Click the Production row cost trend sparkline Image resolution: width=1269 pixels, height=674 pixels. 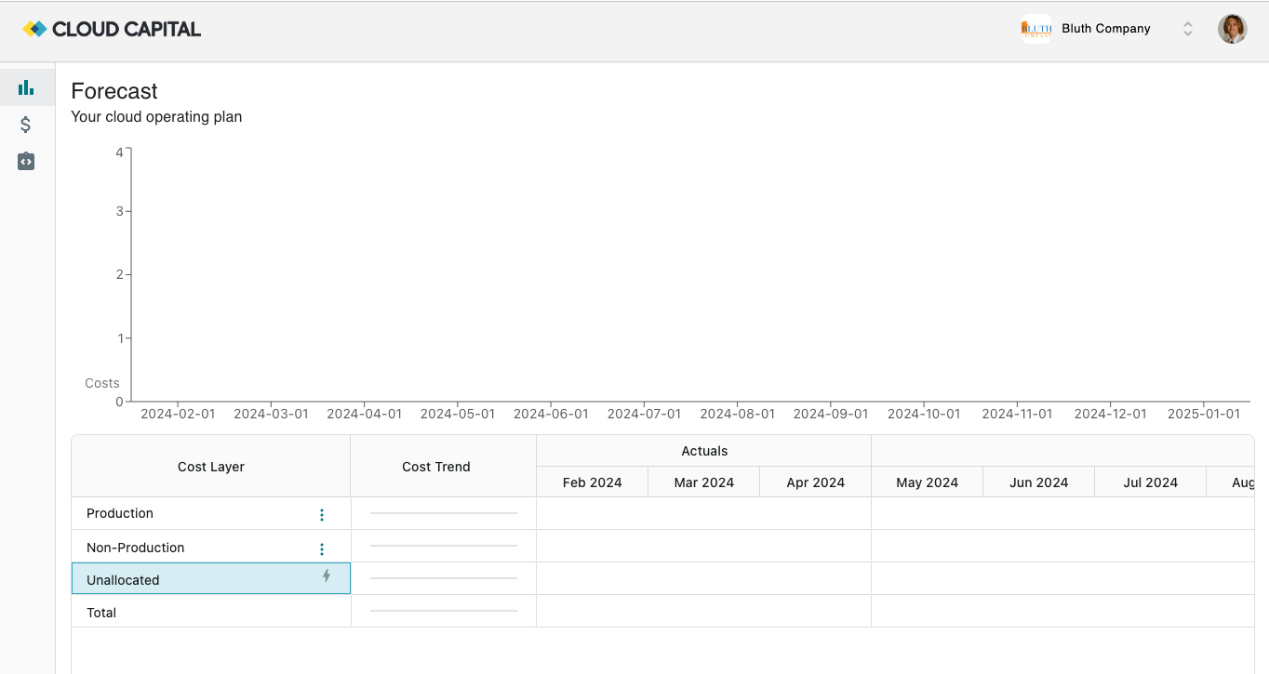pos(443,512)
